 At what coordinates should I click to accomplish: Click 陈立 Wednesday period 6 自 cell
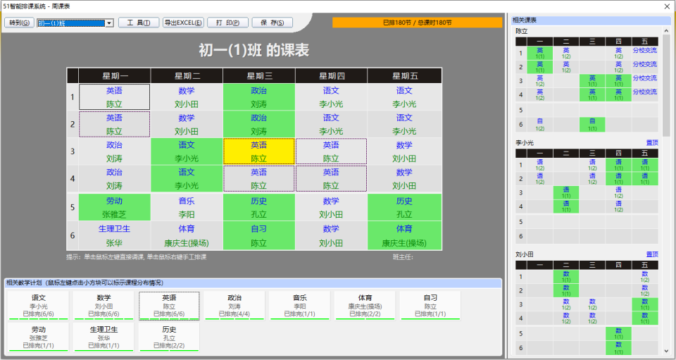pyautogui.click(x=592, y=125)
